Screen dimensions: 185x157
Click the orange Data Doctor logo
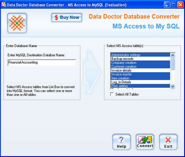coord(17,23)
